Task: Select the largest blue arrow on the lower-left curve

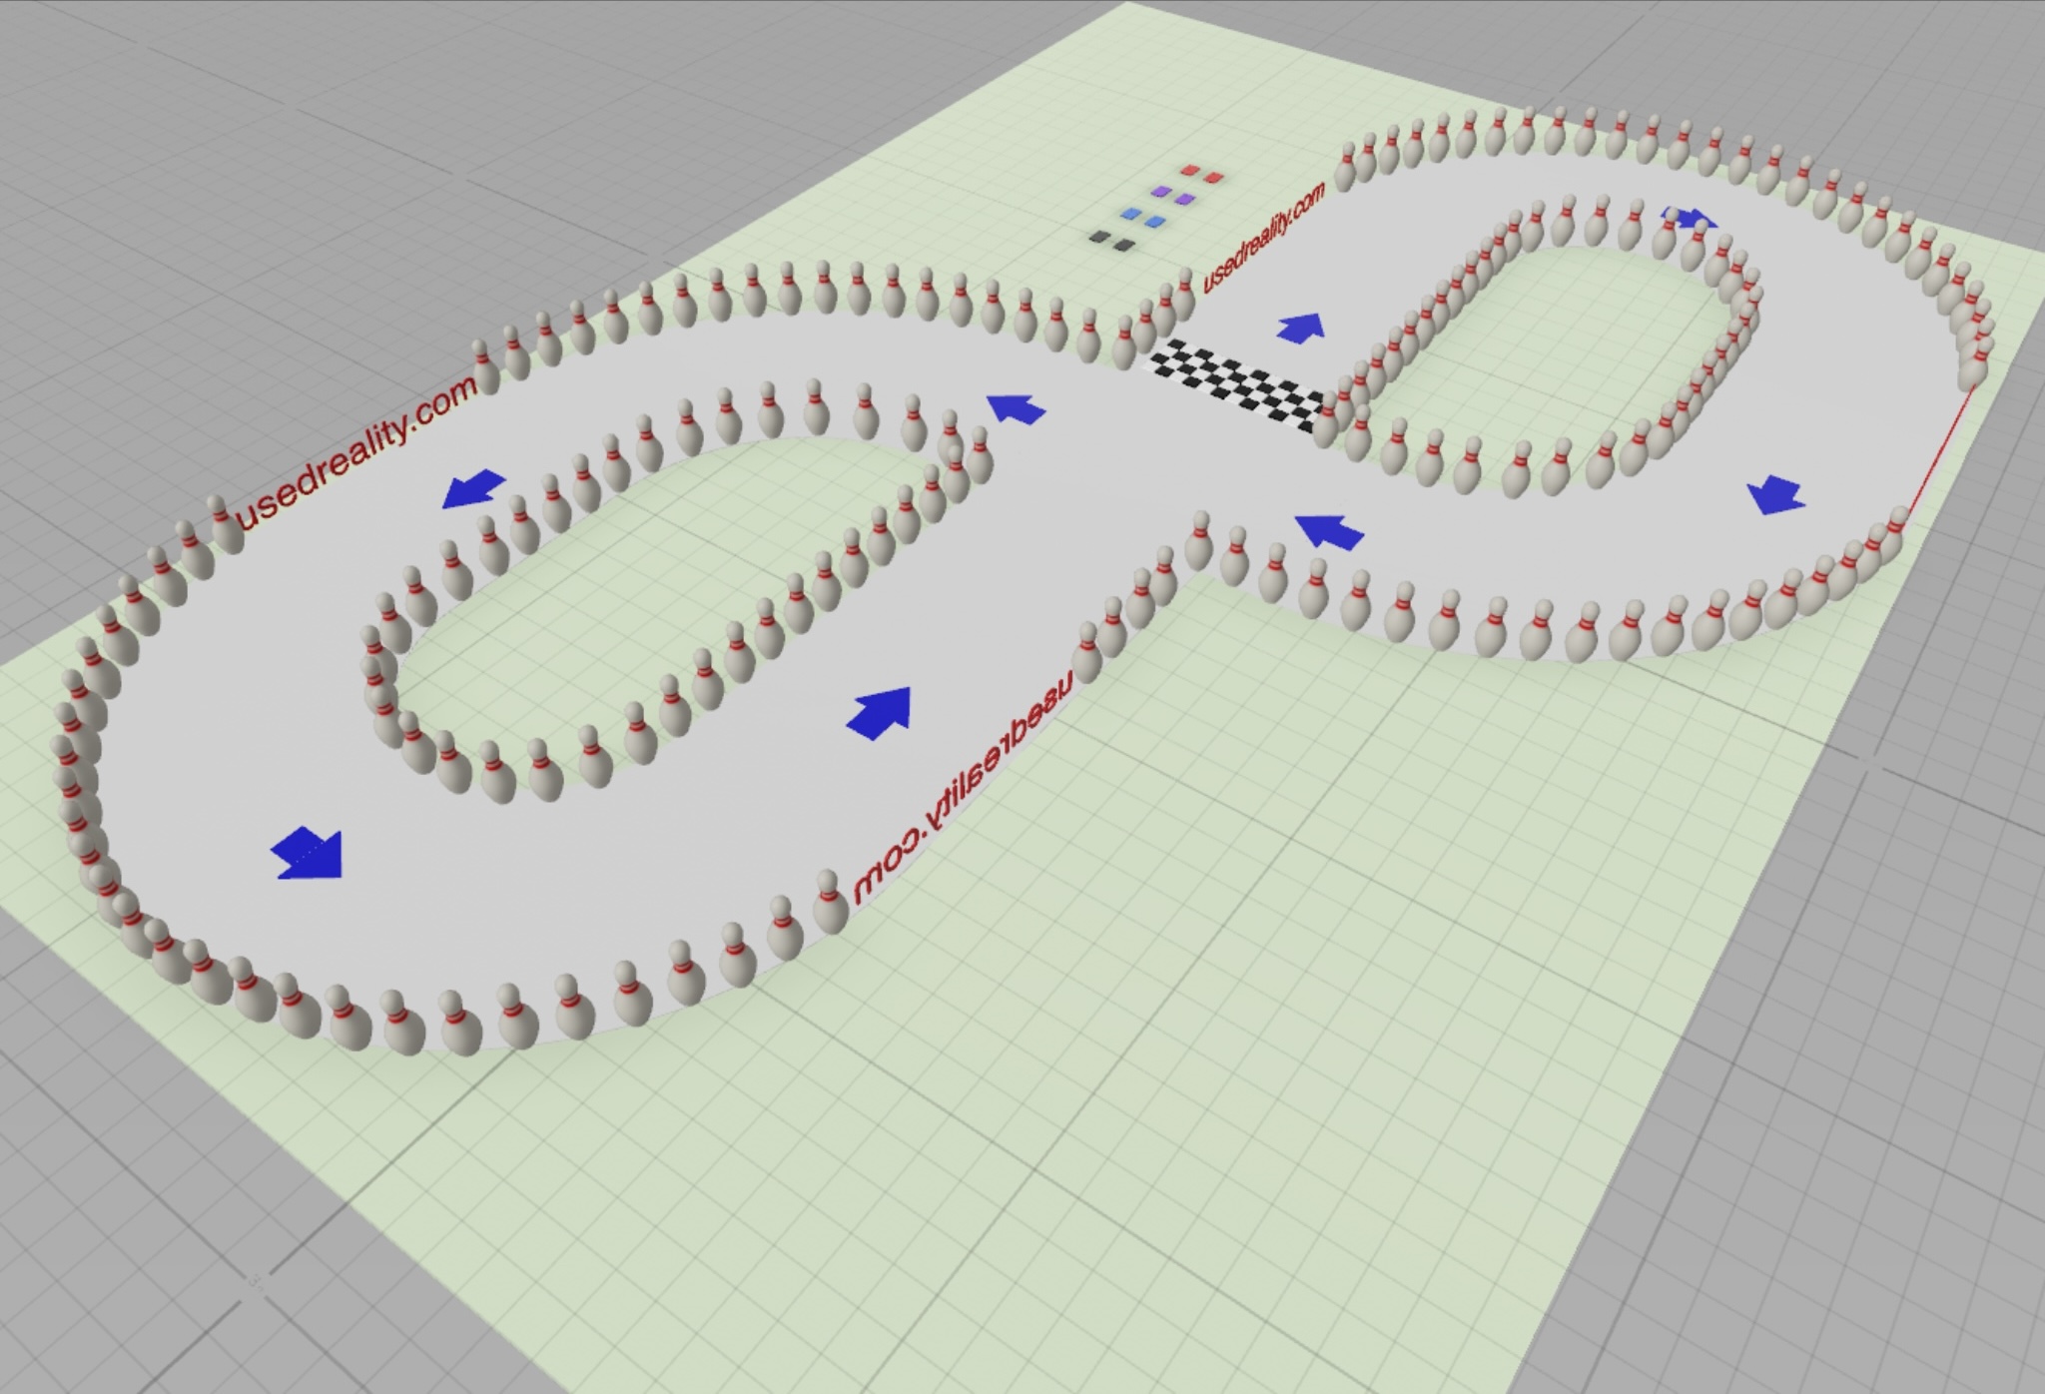Action: coord(309,854)
